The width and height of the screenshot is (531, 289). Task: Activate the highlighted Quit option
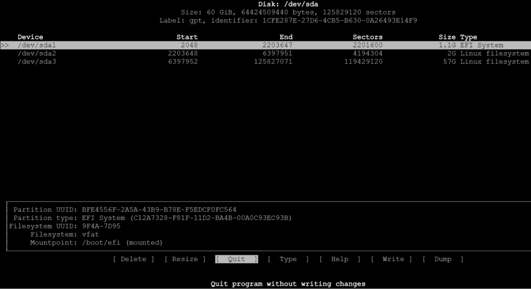pos(236,259)
